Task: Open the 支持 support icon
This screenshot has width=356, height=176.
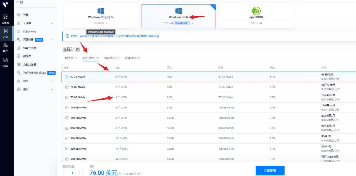Action: 5,60
